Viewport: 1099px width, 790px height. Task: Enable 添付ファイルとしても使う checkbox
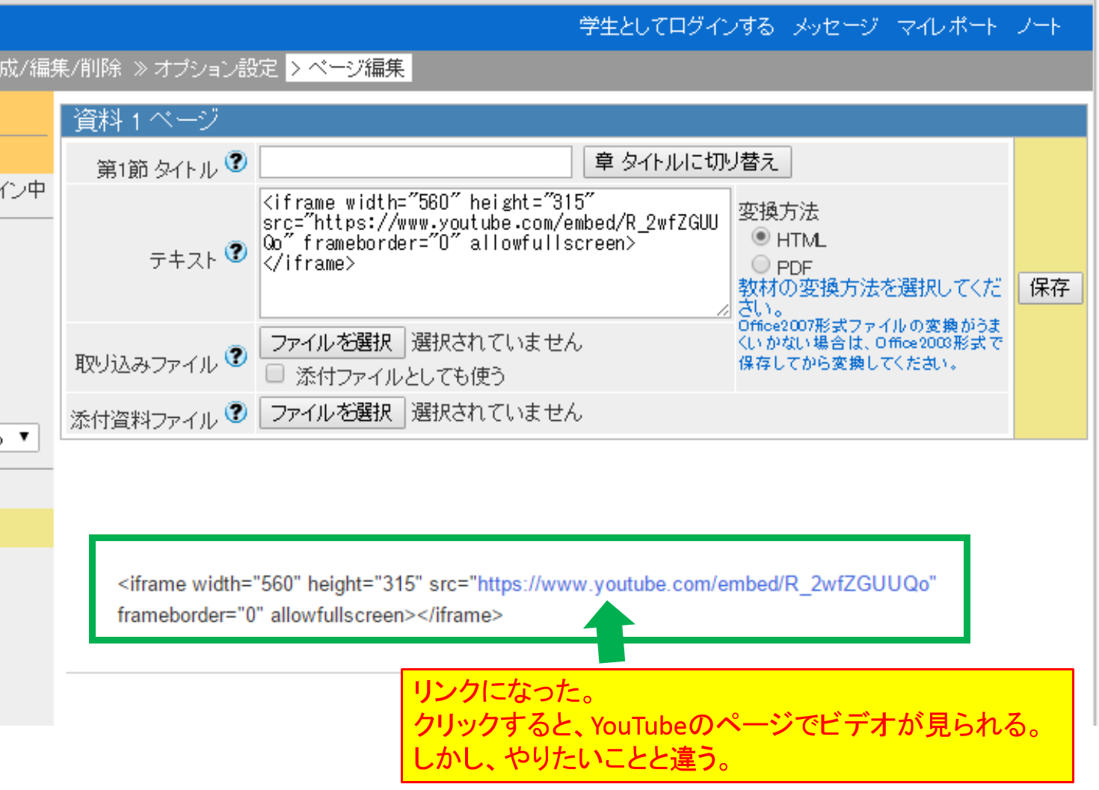pos(275,373)
